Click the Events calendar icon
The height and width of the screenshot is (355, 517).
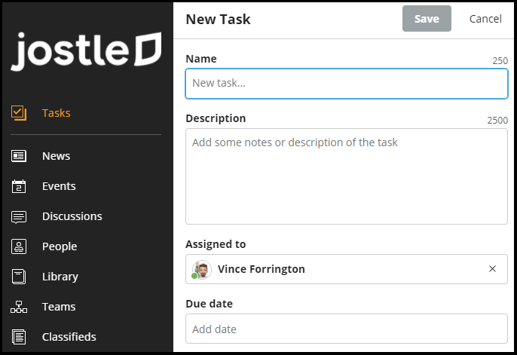[x=19, y=186]
